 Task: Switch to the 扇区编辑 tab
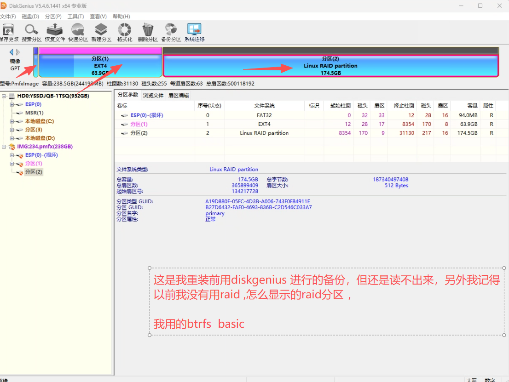pyautogui.click(x=178, y=95)
